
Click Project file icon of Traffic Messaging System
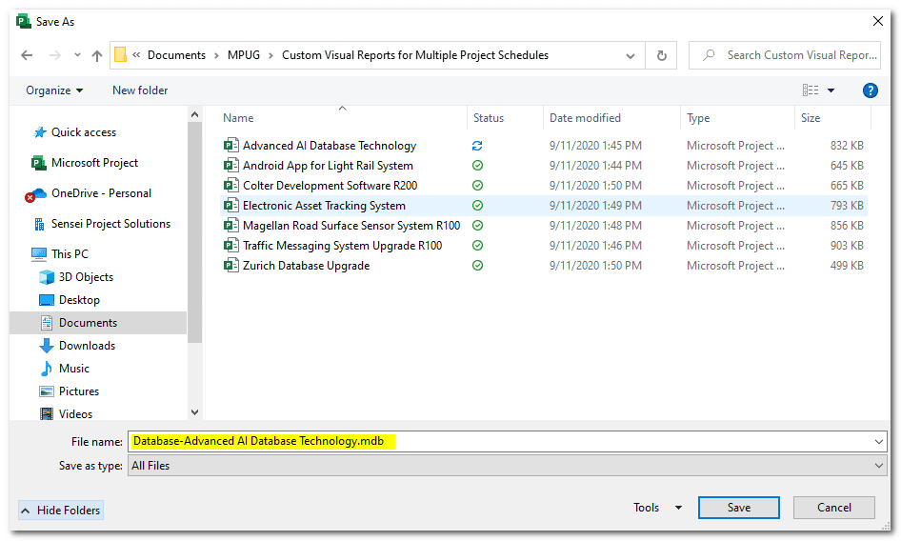231,246
